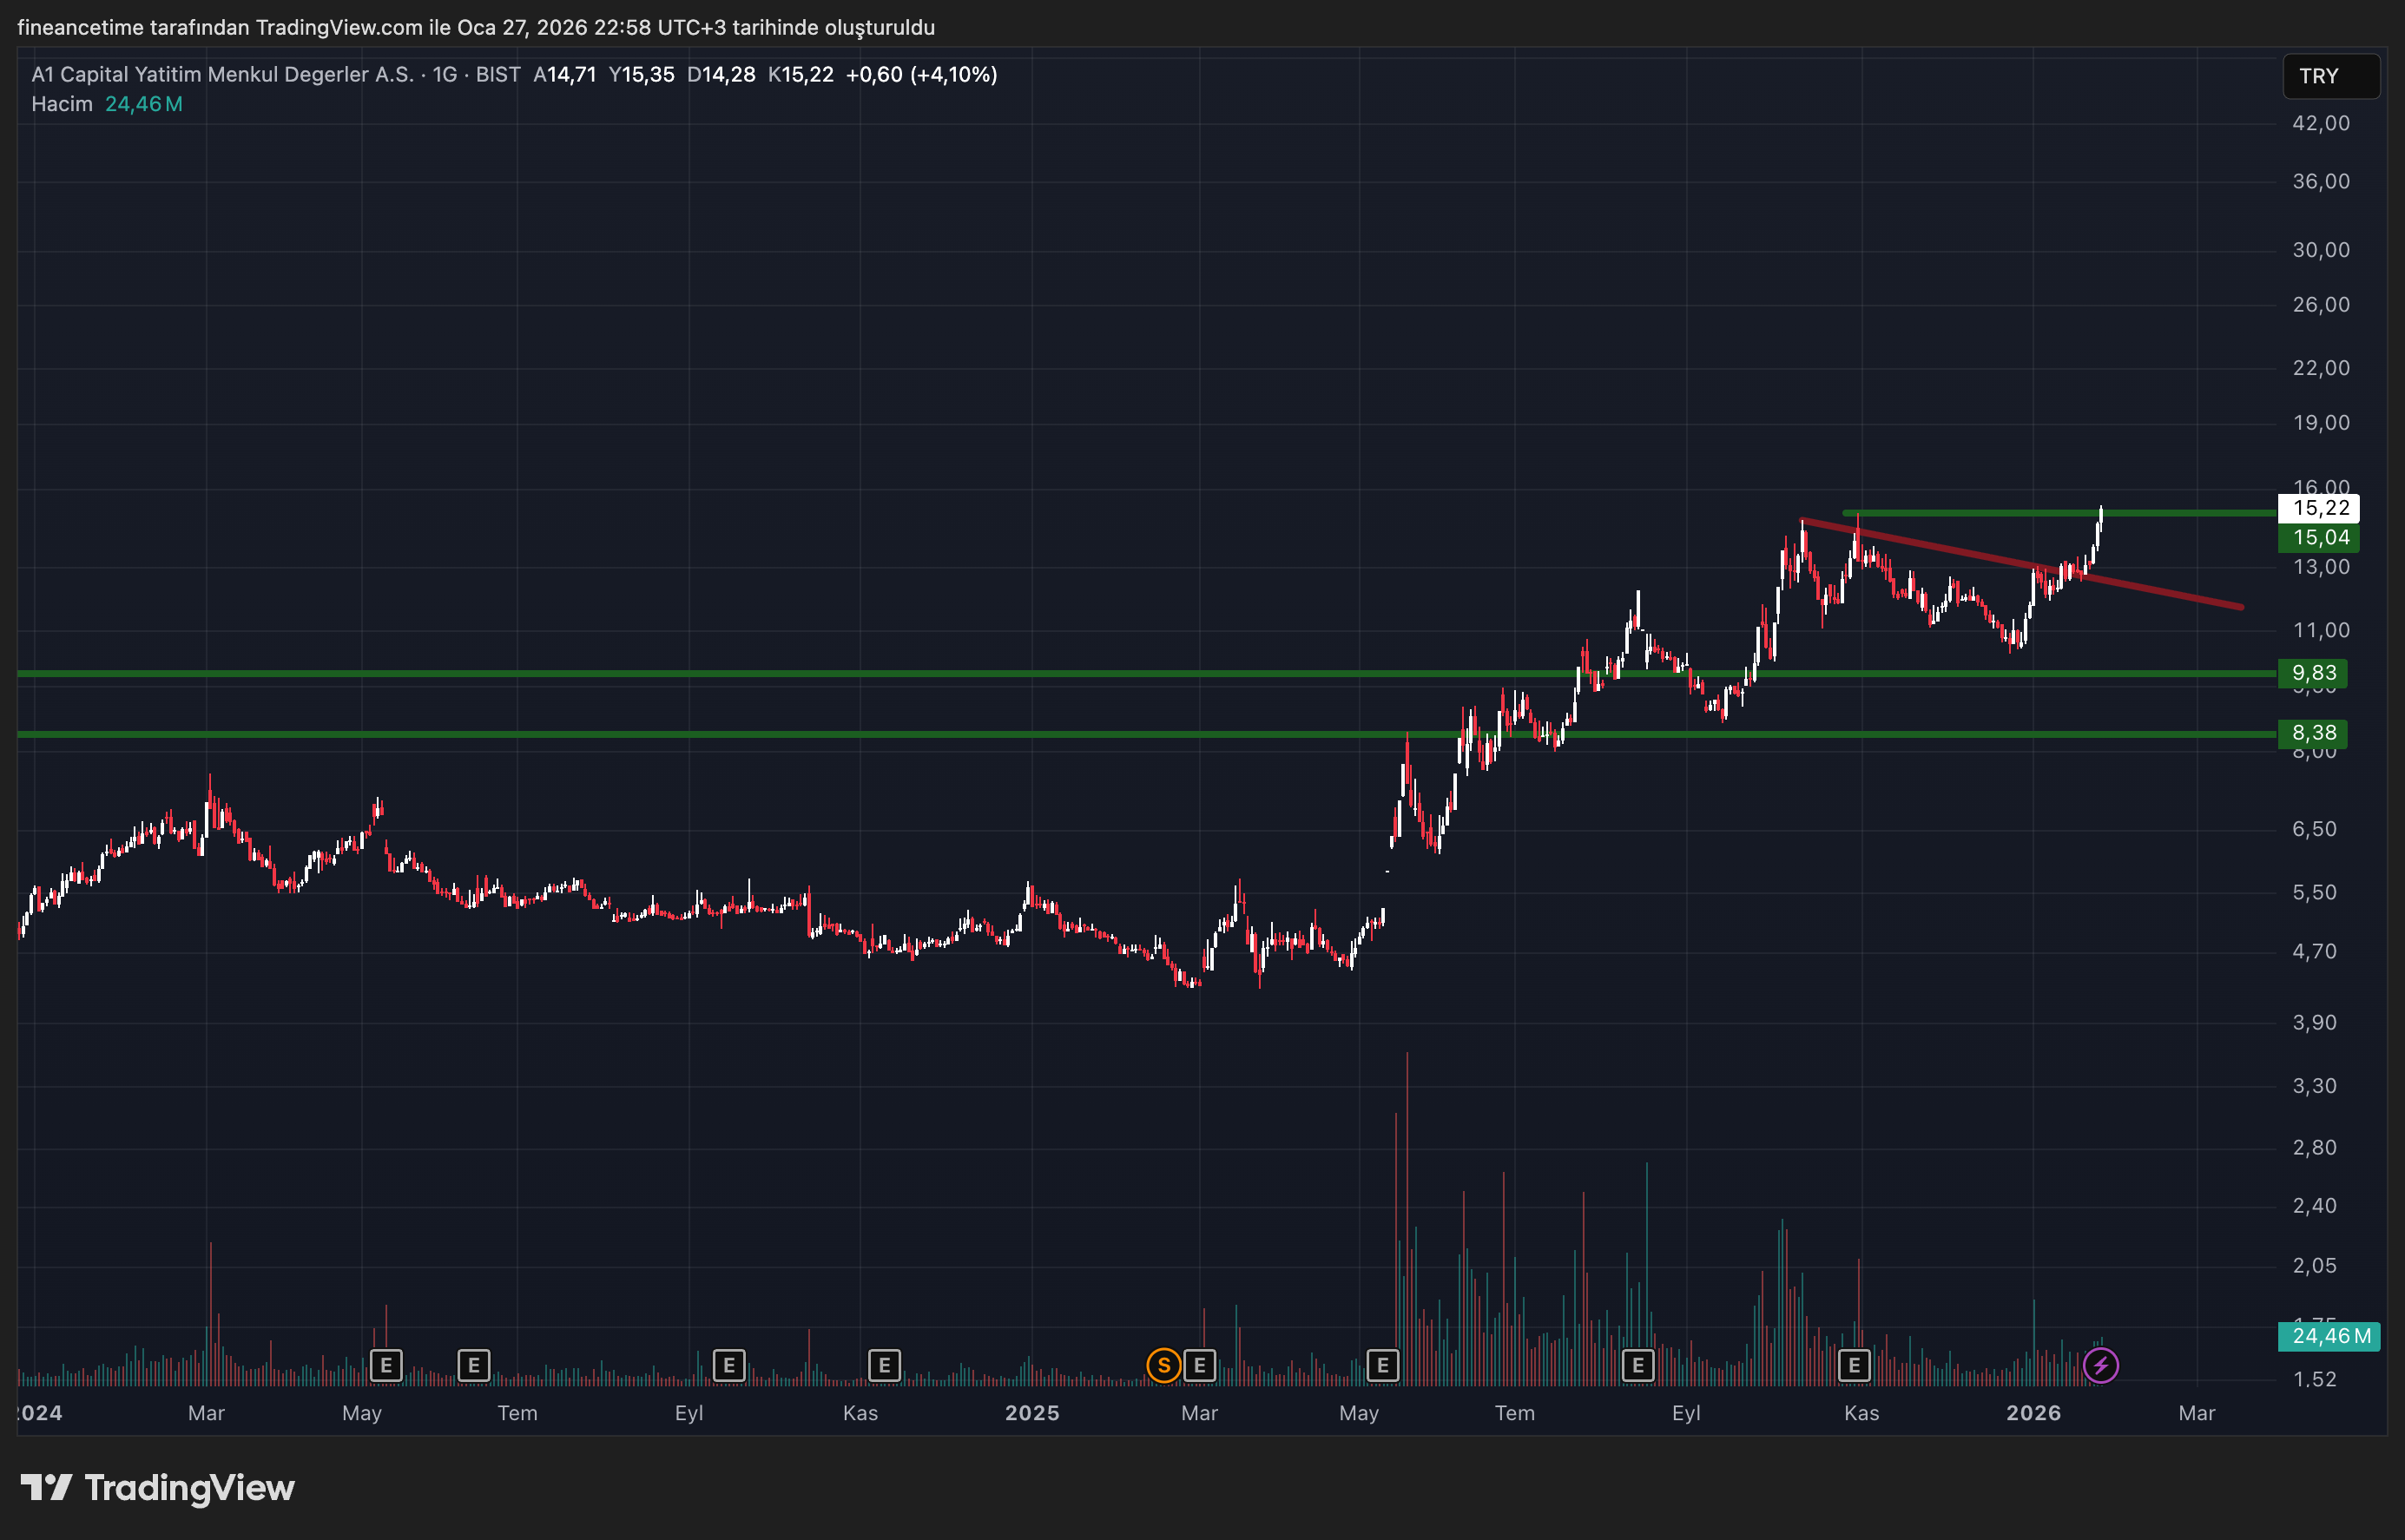This screenshot has width=2405, height=1540.
Task: Click the purple lightning event icon
Action: pos(2100,1365)
